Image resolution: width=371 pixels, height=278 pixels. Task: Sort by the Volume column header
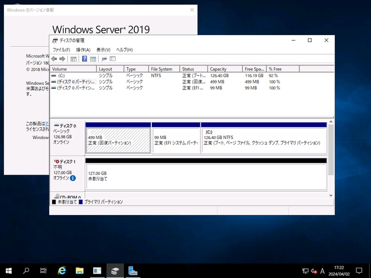click(x=73, y=69)
